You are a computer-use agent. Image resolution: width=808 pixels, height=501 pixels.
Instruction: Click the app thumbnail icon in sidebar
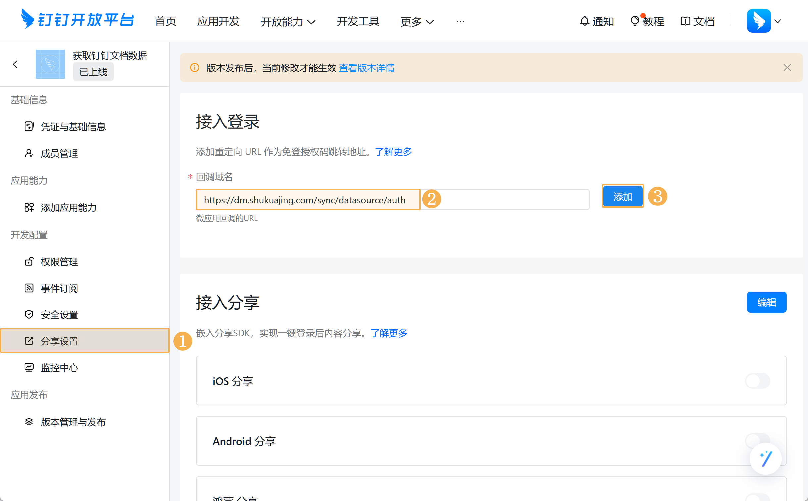point(50,64)
